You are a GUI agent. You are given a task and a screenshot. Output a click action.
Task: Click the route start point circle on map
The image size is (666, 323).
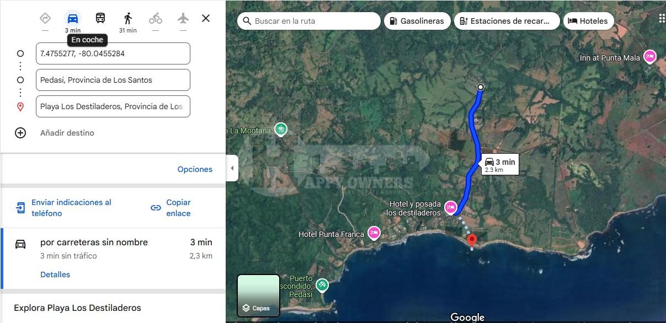tap(481, 87)
